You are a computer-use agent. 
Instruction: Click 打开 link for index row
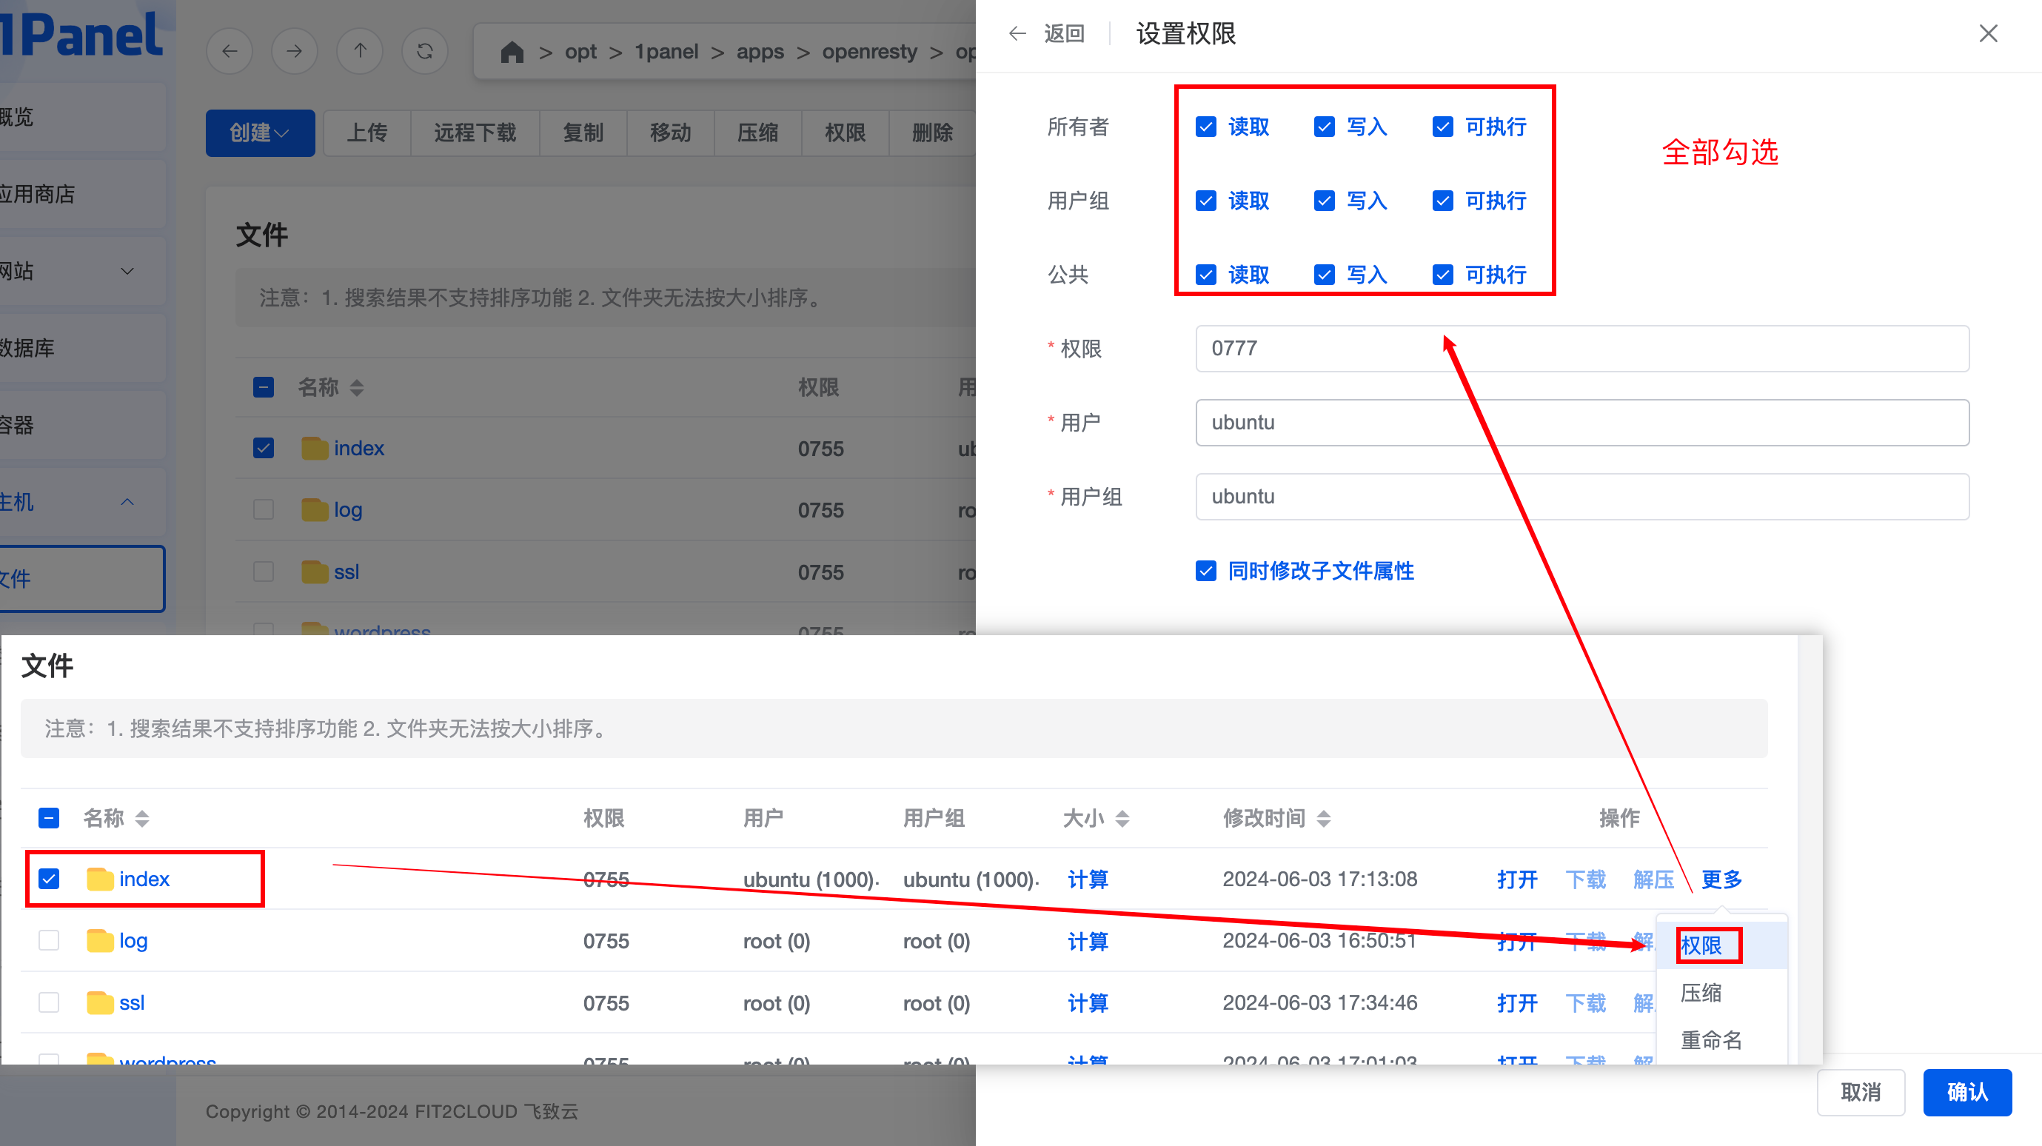(x=1517, y=879)
